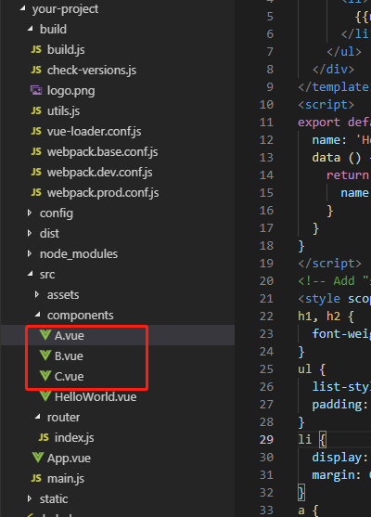371x517 pixels.
Task: Select the your-project folder label
Action: coord(65,9)
